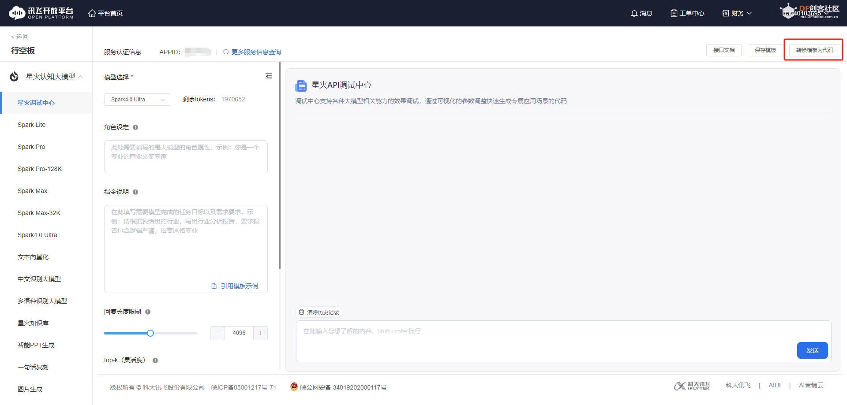
Task: Click the 4096 reply length value field
Action: click(239, 333)
